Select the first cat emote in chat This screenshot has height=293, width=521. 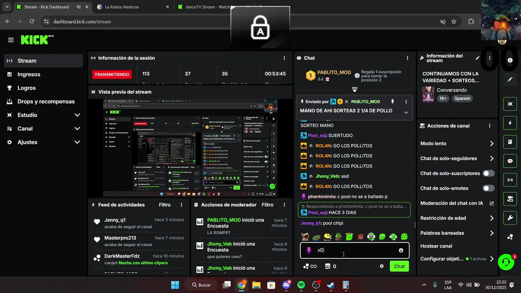pyautogui.click(x=305, y=236)
